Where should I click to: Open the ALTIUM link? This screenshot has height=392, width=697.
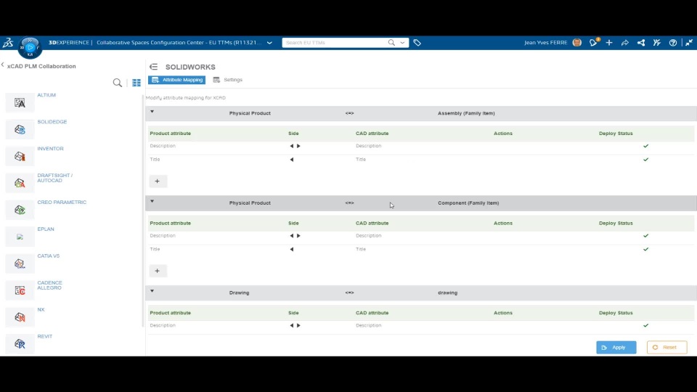(46, 95)
